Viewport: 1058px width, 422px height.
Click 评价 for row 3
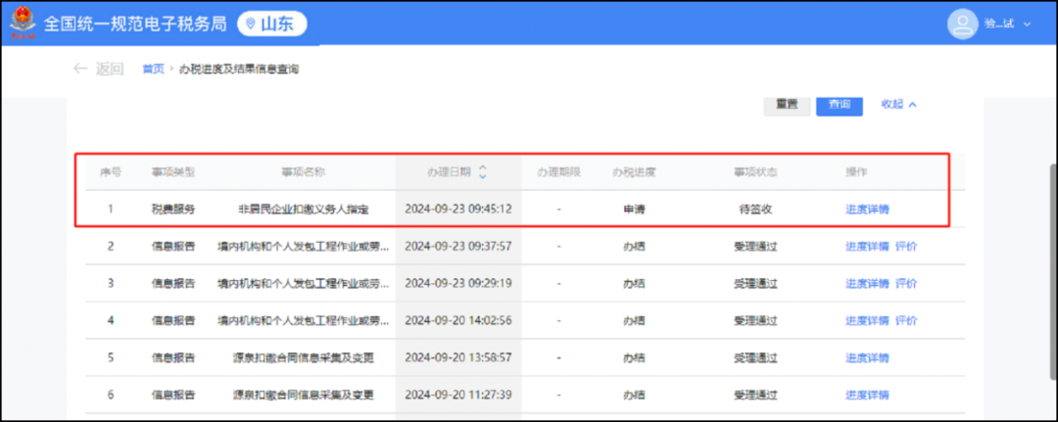pyautogui.click(x=906, y=284)
